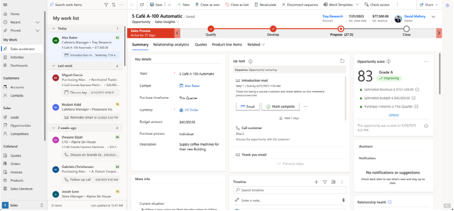Open the Quotes tab
The image size is (454, 211).
click(x=200, y=45)
